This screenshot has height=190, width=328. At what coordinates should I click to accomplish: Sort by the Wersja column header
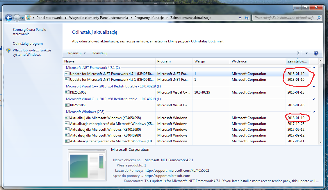coord(211,61)
